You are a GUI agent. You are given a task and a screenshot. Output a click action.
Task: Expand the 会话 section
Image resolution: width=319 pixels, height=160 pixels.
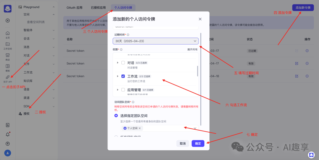click(54, 39)
